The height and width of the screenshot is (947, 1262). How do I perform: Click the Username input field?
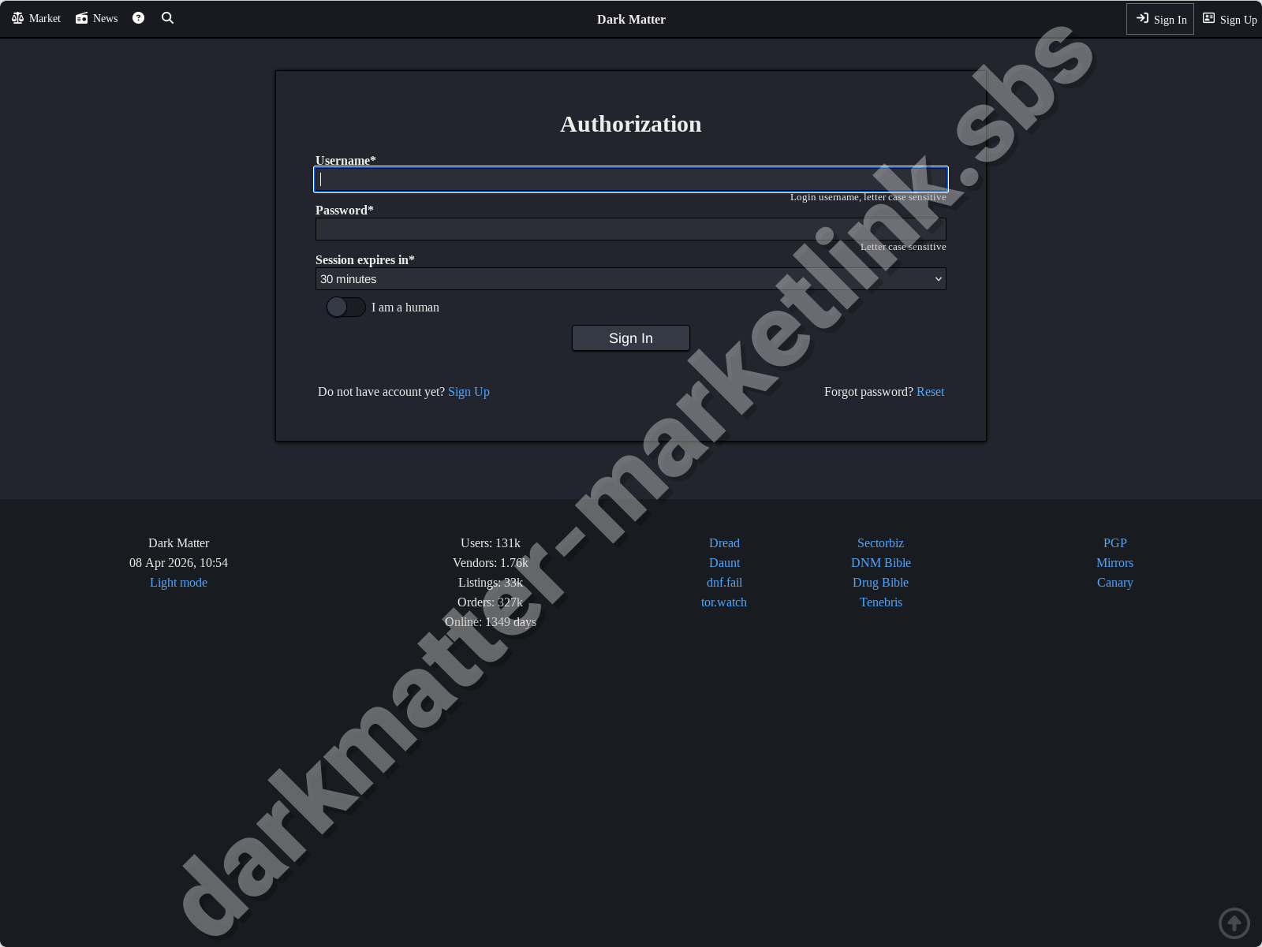click(x=630, y=179)
